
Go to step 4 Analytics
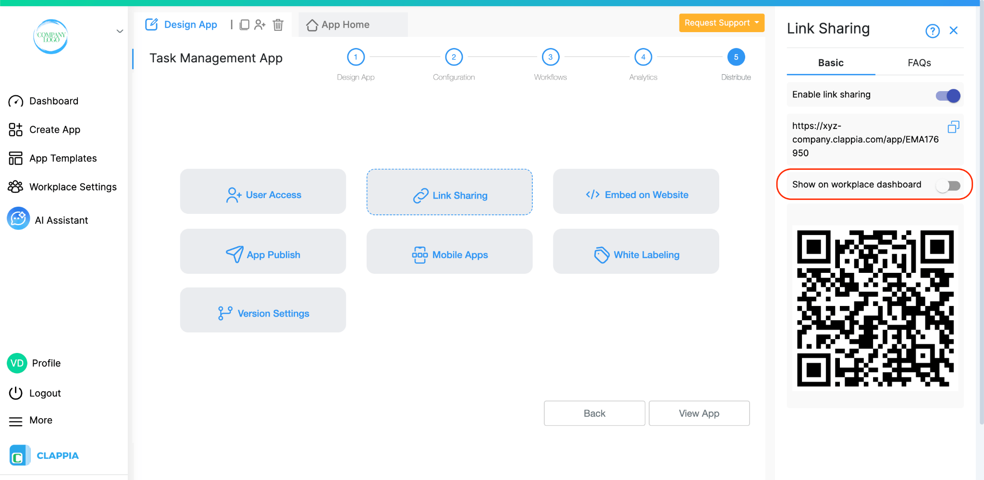click(x=643, y=57)
